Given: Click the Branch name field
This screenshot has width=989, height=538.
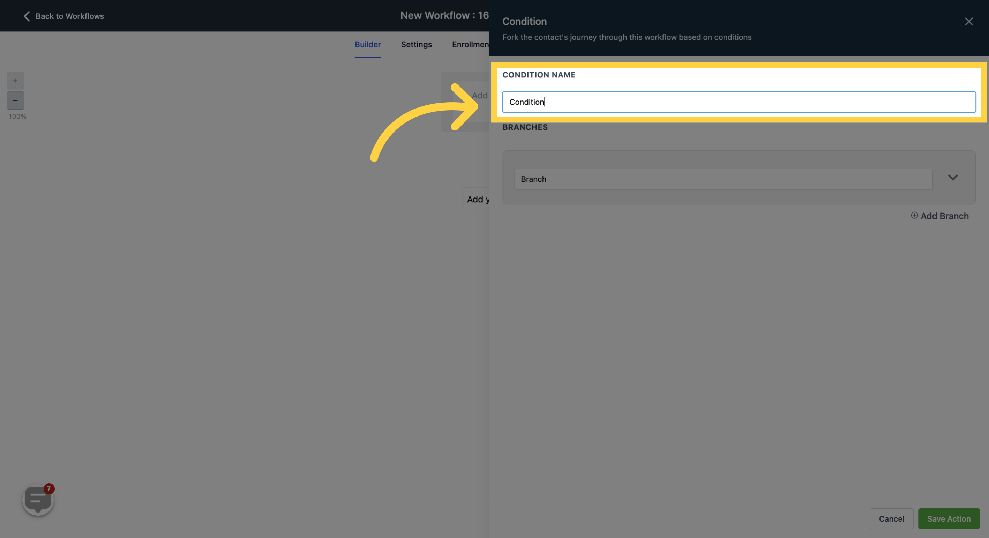Looking at the screenshot, I should pos(723,179).
